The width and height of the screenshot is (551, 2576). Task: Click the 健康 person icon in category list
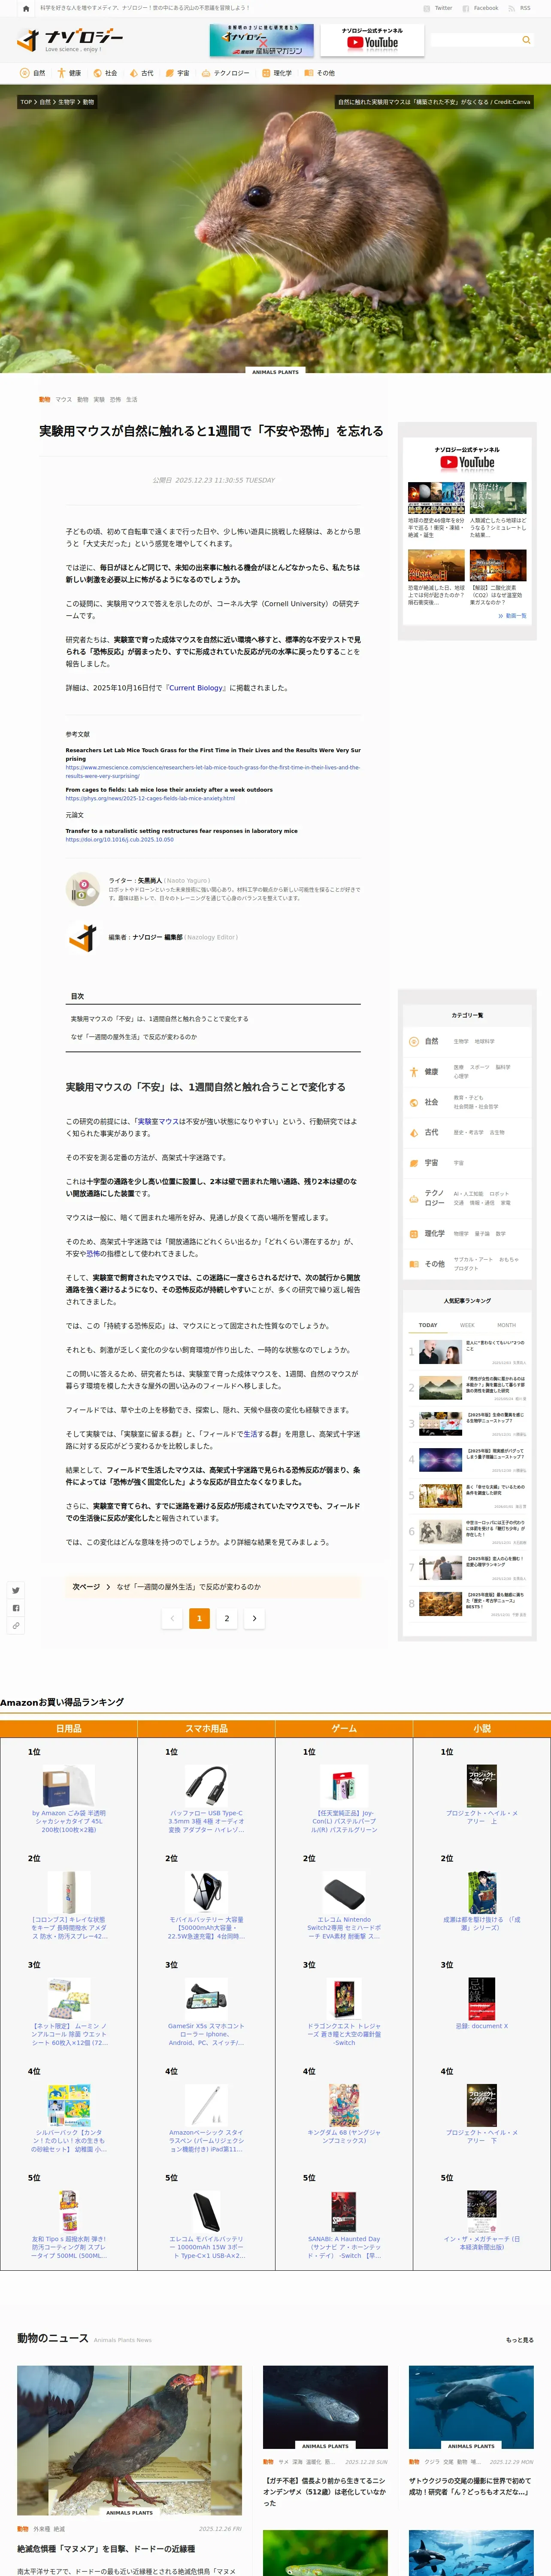(414, 1072)
